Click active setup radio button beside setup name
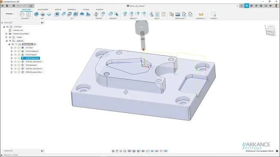Image resolution: width=280 pixels, height=157 pixels. point(35,44)
